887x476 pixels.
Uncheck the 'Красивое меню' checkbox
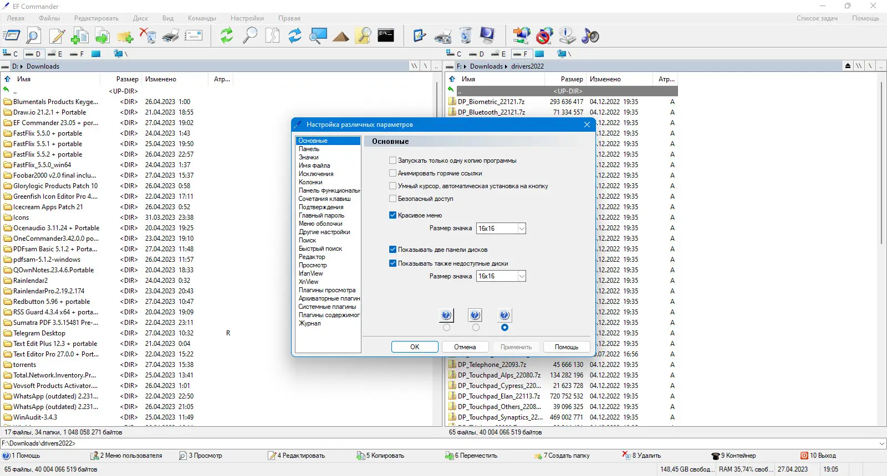[x=393, y=215]
